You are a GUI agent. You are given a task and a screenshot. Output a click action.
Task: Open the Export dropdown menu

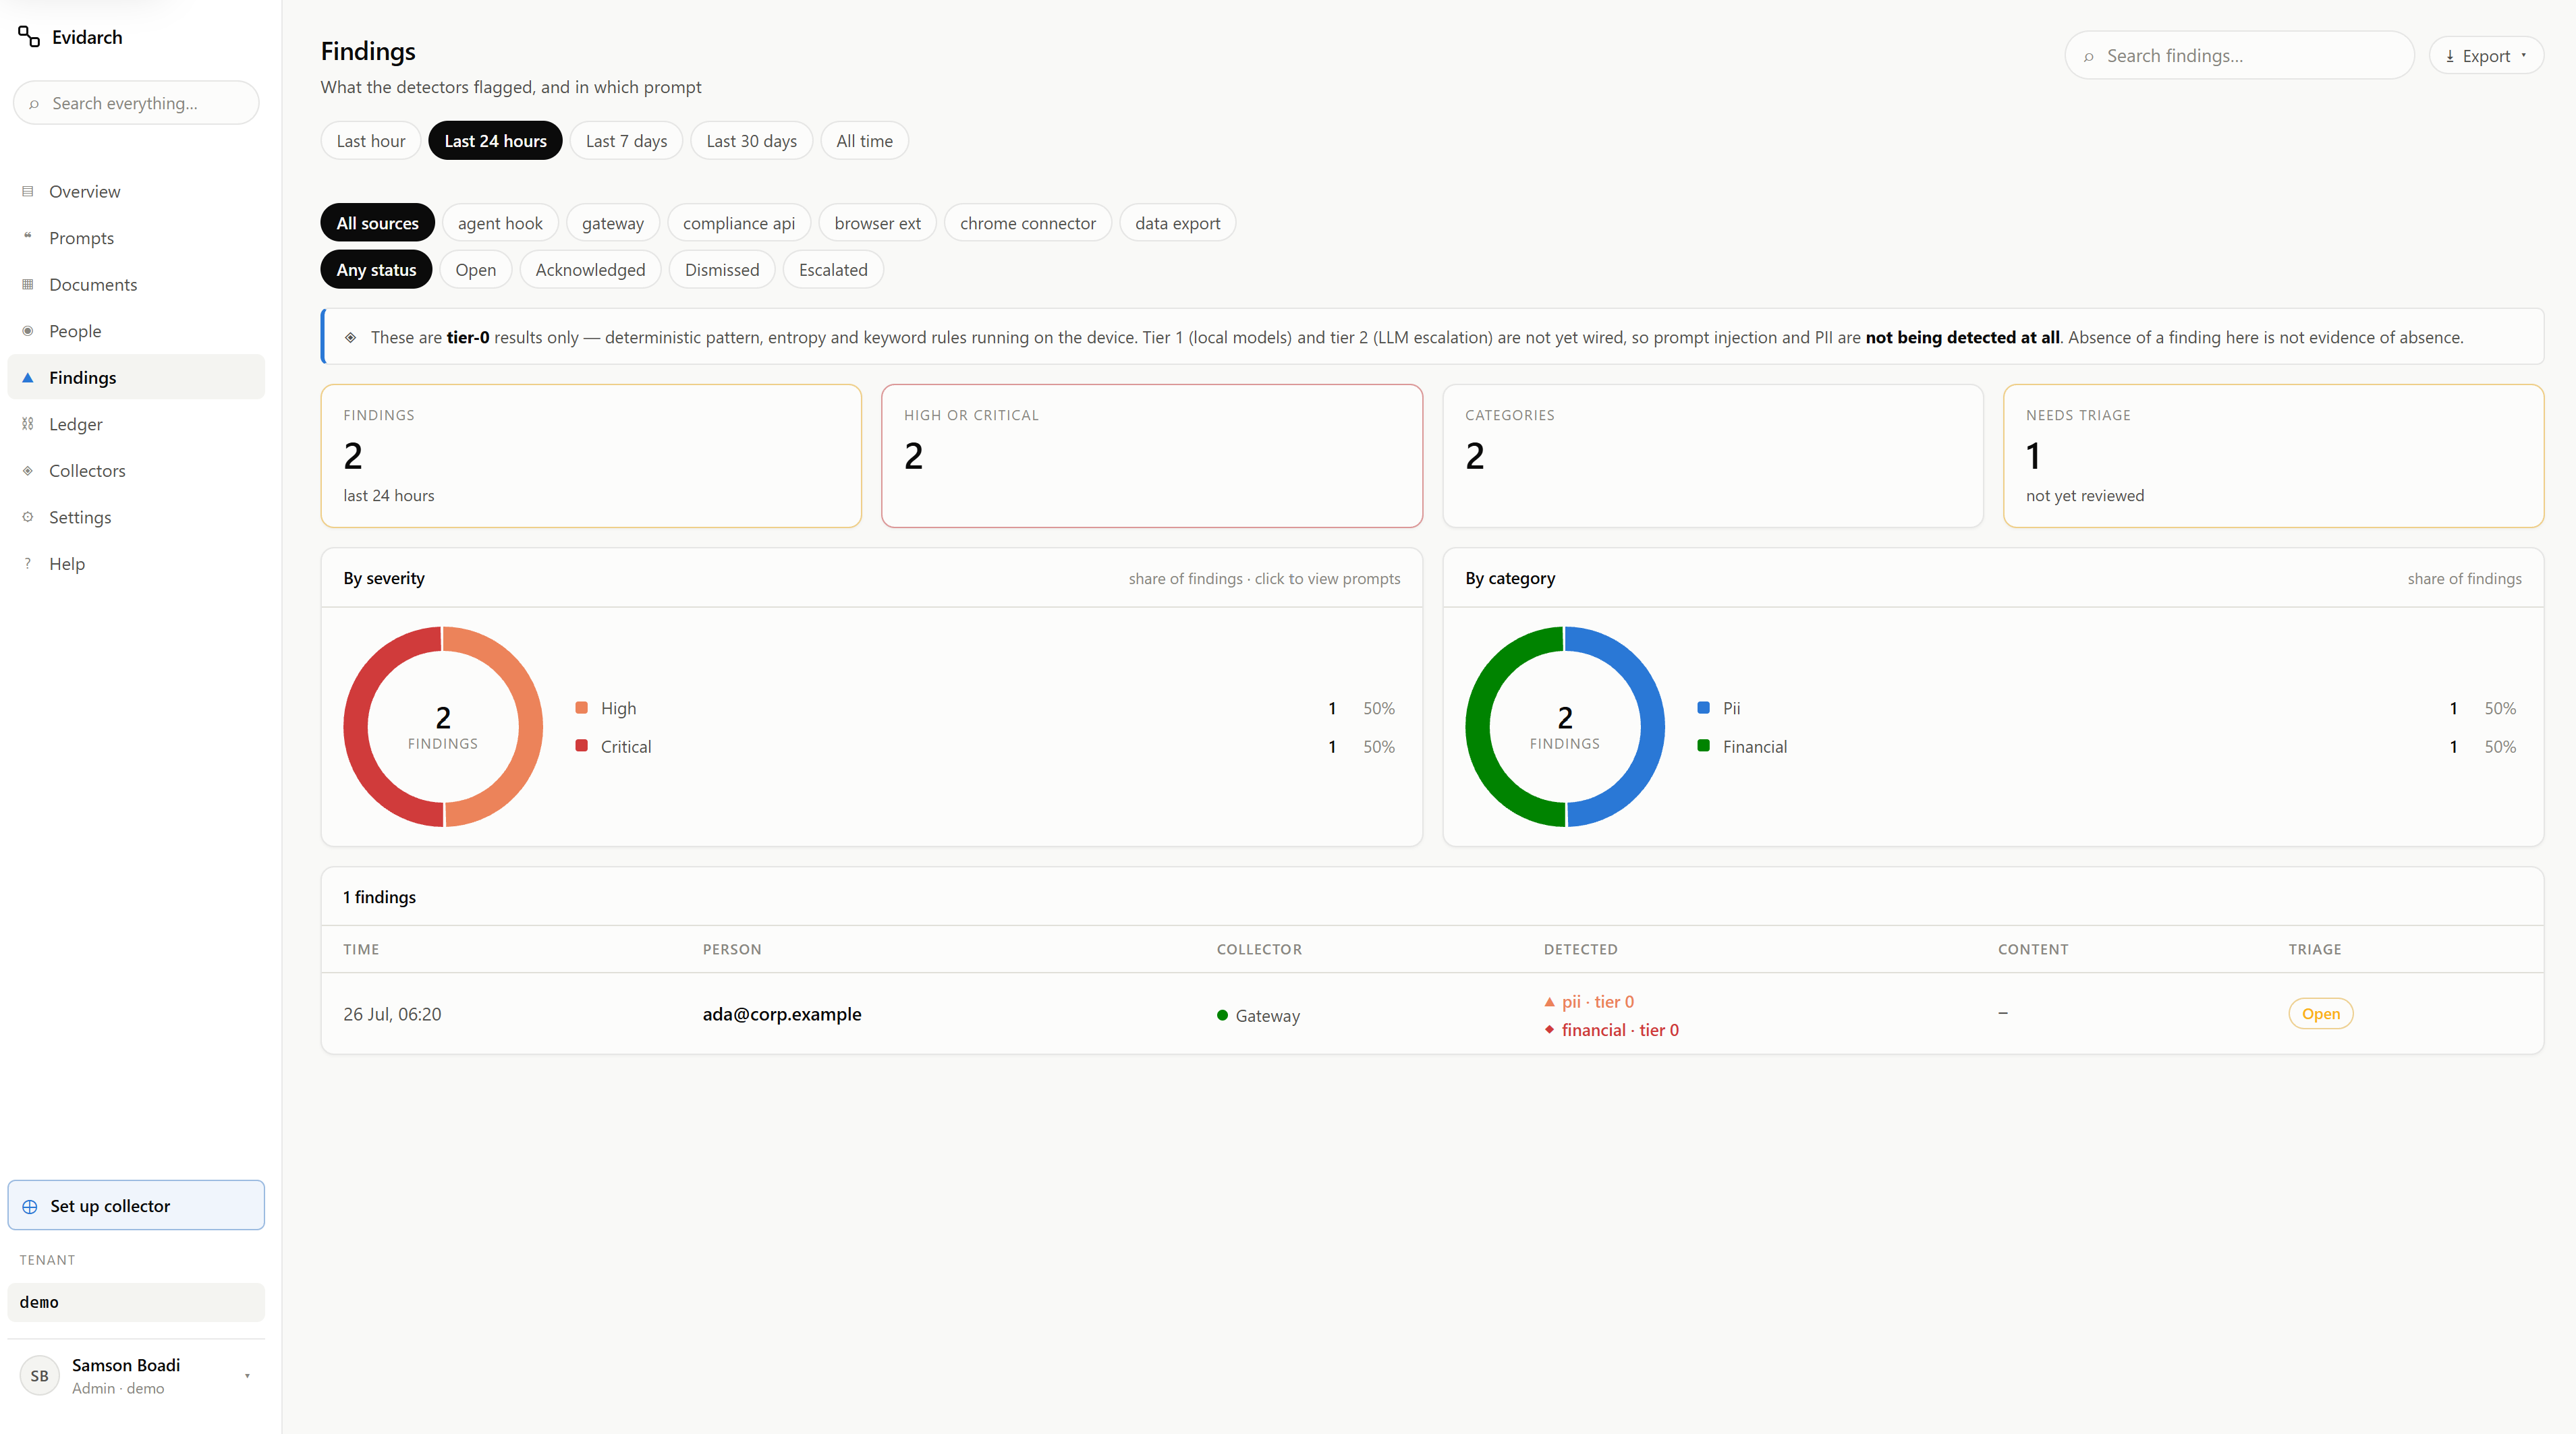point(2486,56)
